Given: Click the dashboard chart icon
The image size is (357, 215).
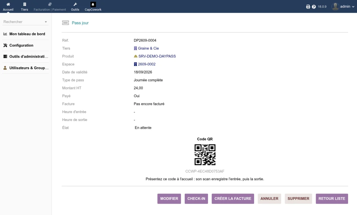Looking at the screenshot, I should (x=5, y=34).
